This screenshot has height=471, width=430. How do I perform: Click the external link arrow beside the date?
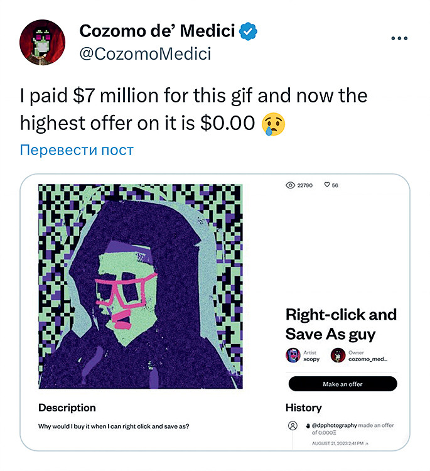point(367,444)
